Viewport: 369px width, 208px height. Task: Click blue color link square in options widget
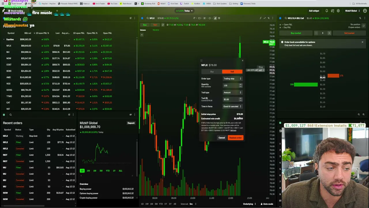(280, 18)
